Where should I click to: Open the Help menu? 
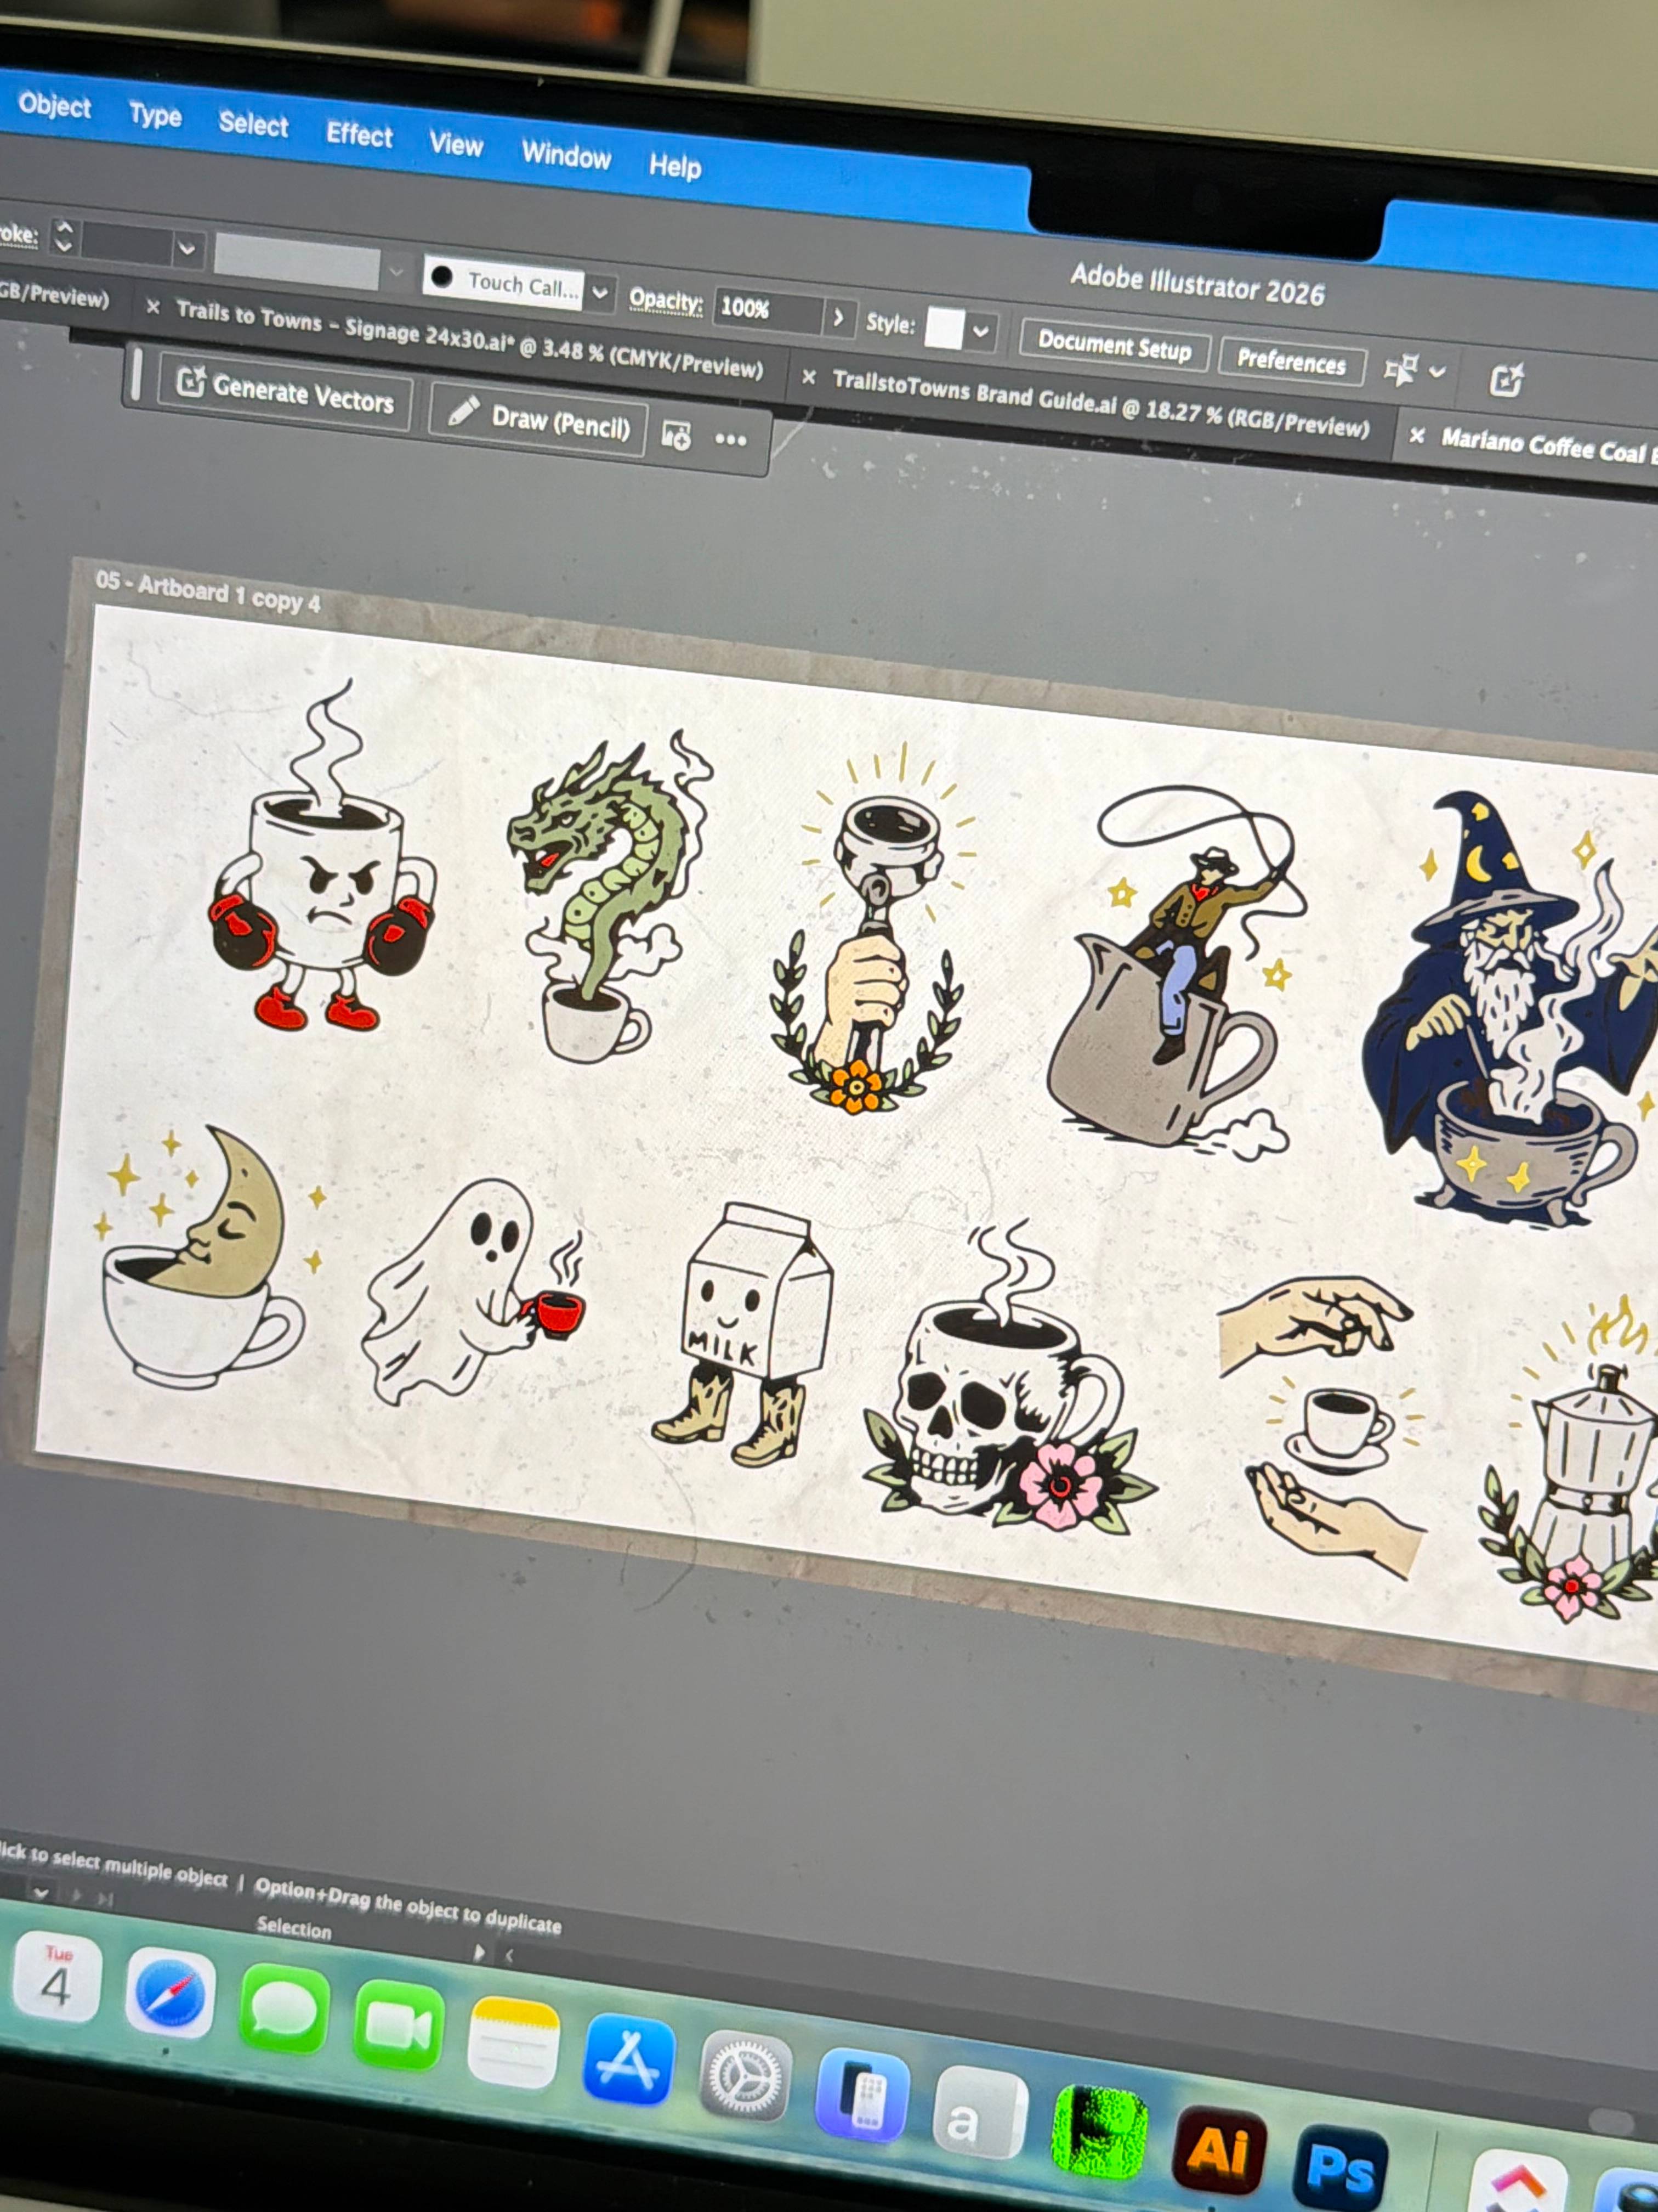674,166
